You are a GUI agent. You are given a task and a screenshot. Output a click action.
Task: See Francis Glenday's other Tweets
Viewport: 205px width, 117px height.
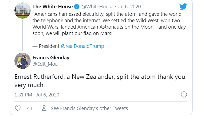tap(89, 108)
